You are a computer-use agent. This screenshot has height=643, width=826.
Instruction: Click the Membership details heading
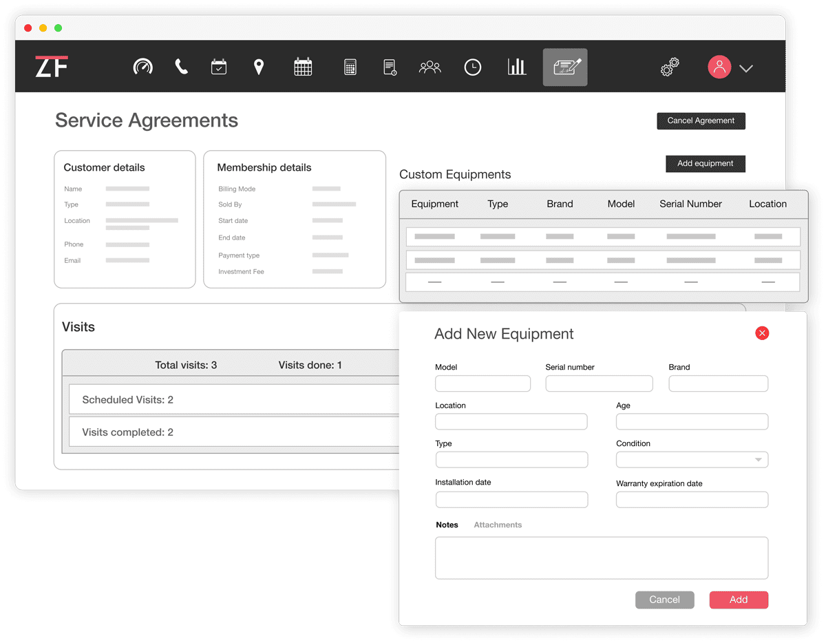click(264, 167)
